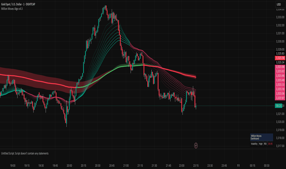
Task: Click the 3,325.83 price label
Action: pos(280,53)
